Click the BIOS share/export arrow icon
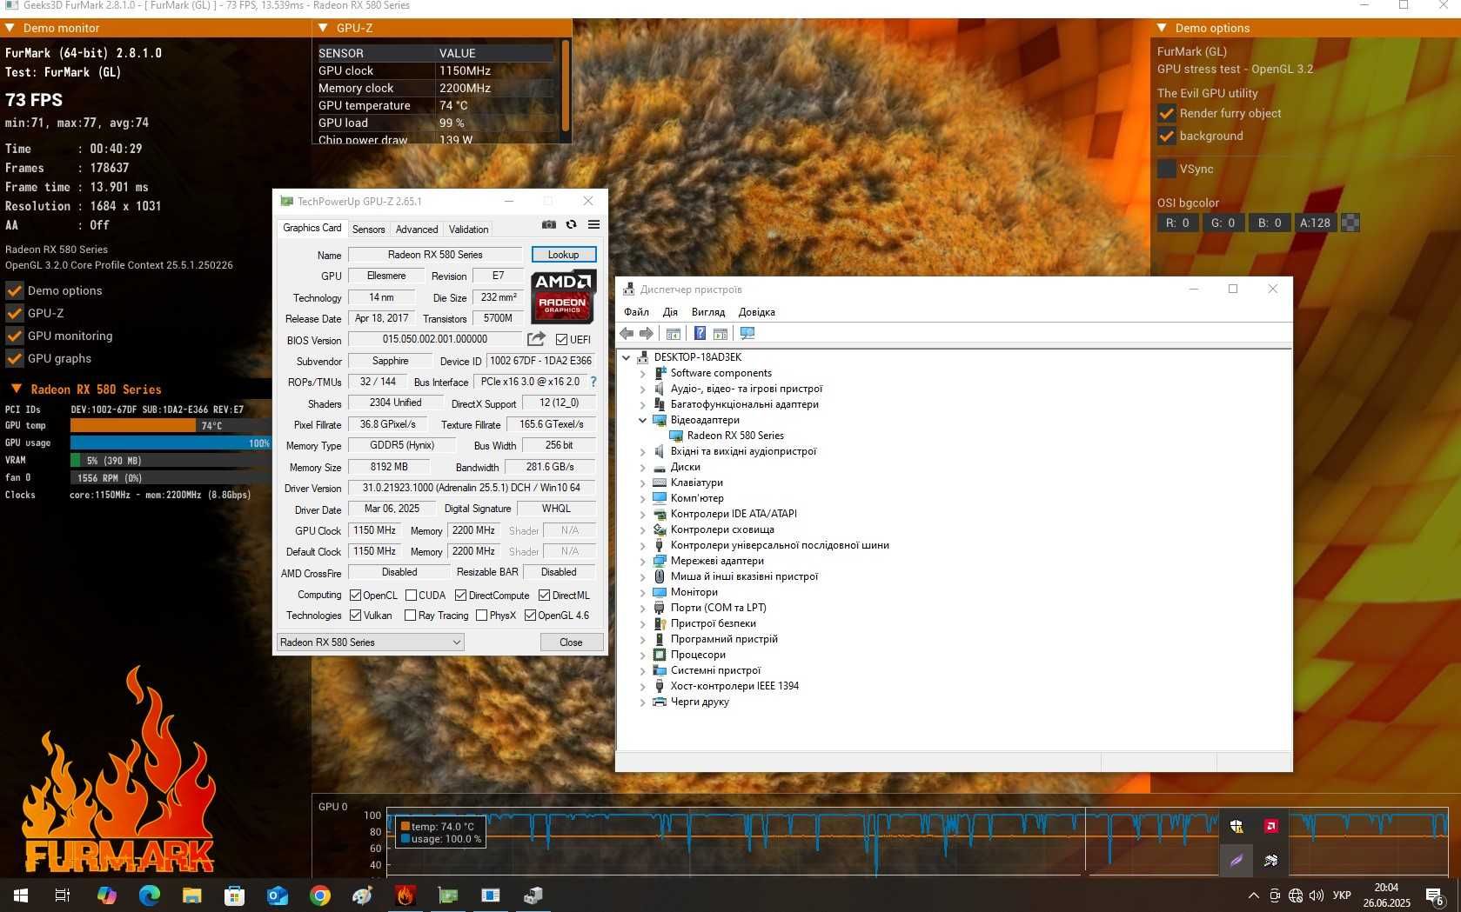 click(x=537, y=339)
